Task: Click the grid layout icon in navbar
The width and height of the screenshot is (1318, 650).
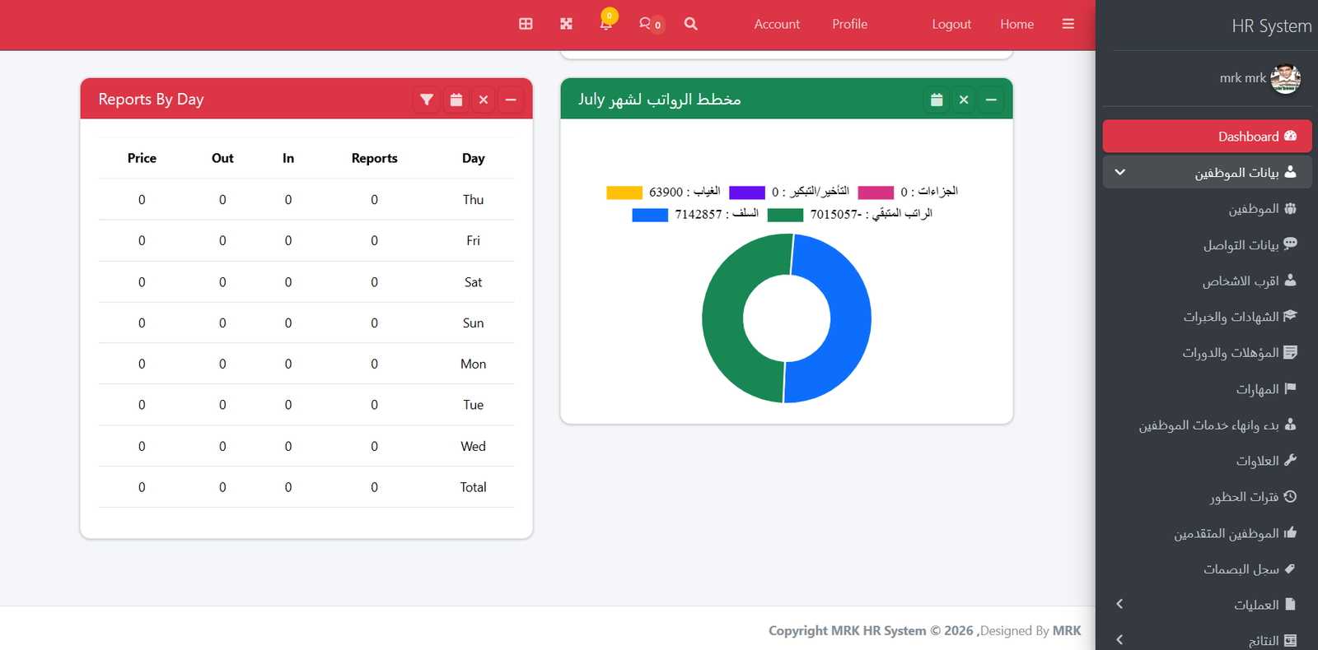Action: click(526, 24)
